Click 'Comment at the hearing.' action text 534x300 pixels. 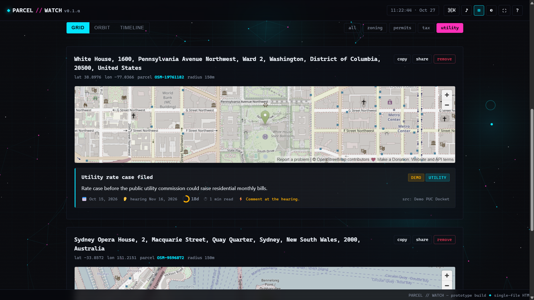click(x=272, y=199)
